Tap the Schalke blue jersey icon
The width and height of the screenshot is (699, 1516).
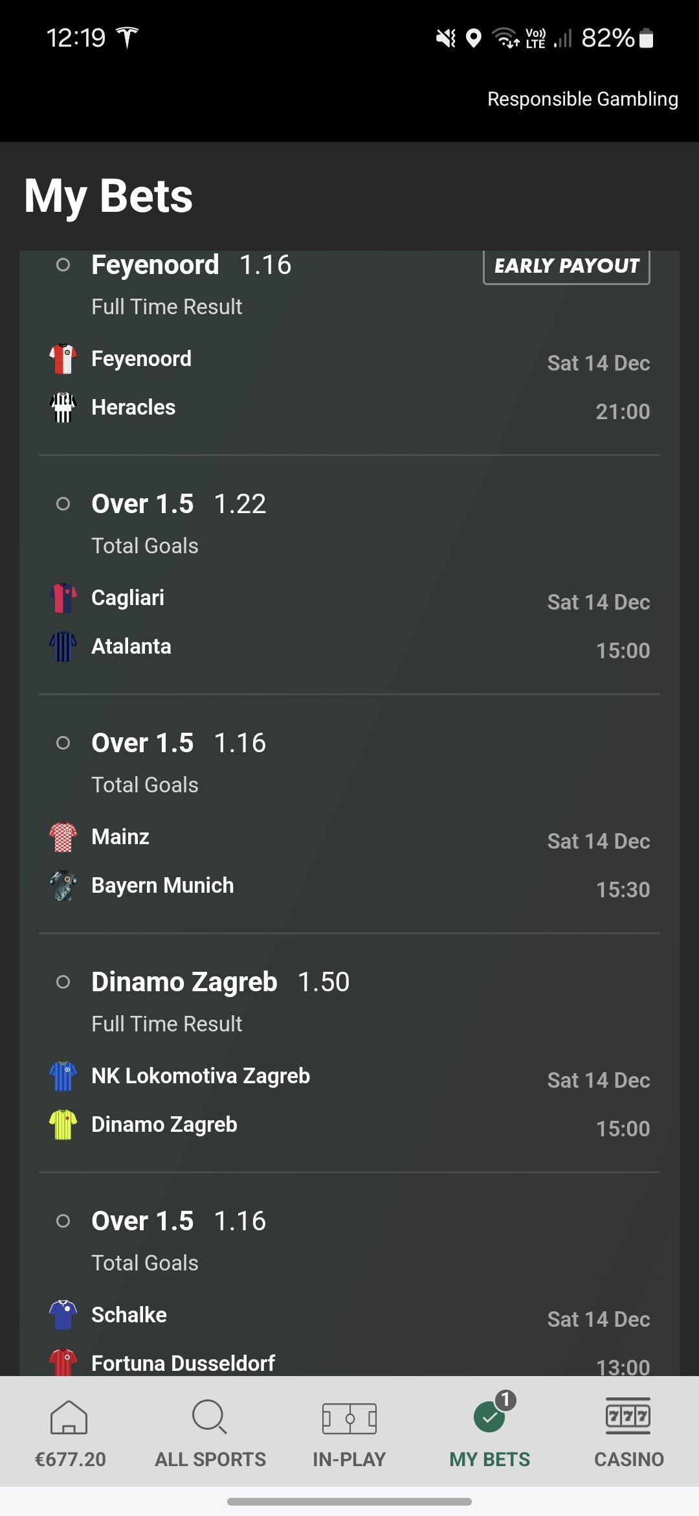click(63, 1315)
